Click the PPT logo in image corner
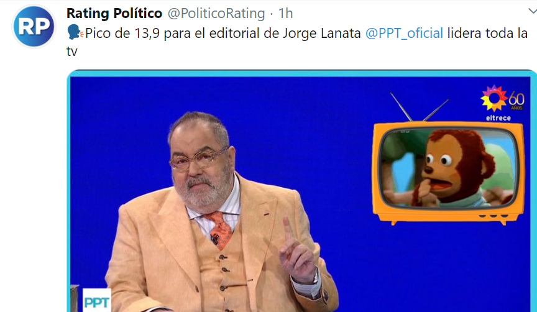The width and height of the screenshot is (537, 312). click(97, 300)
